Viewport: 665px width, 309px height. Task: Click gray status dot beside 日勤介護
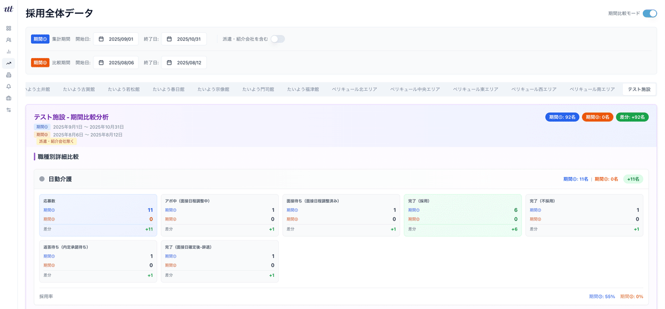[x=42, y=179]
